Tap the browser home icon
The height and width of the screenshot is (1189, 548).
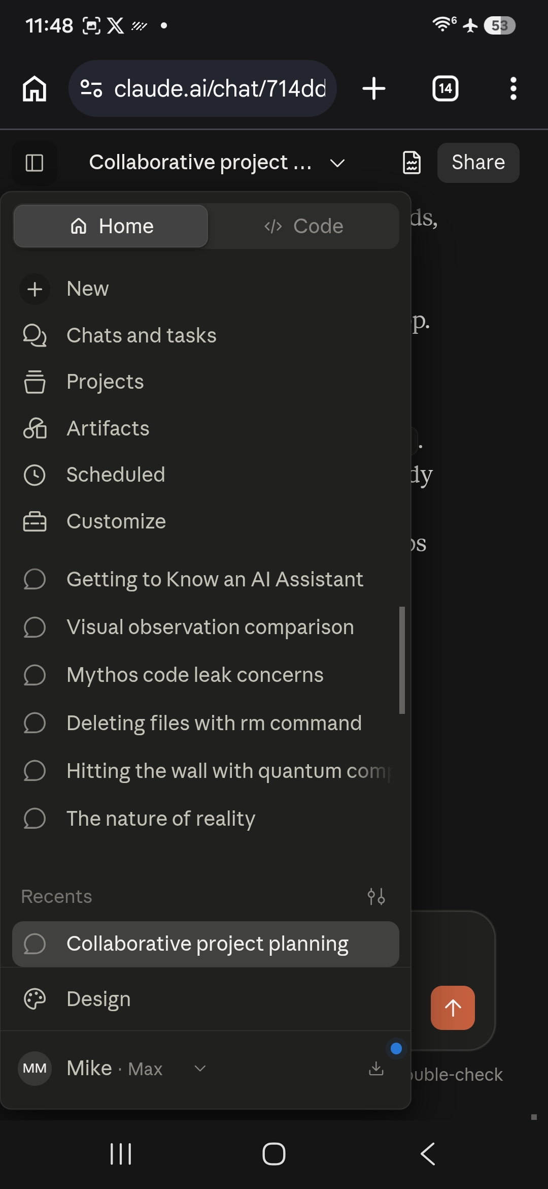pos(35,88)
